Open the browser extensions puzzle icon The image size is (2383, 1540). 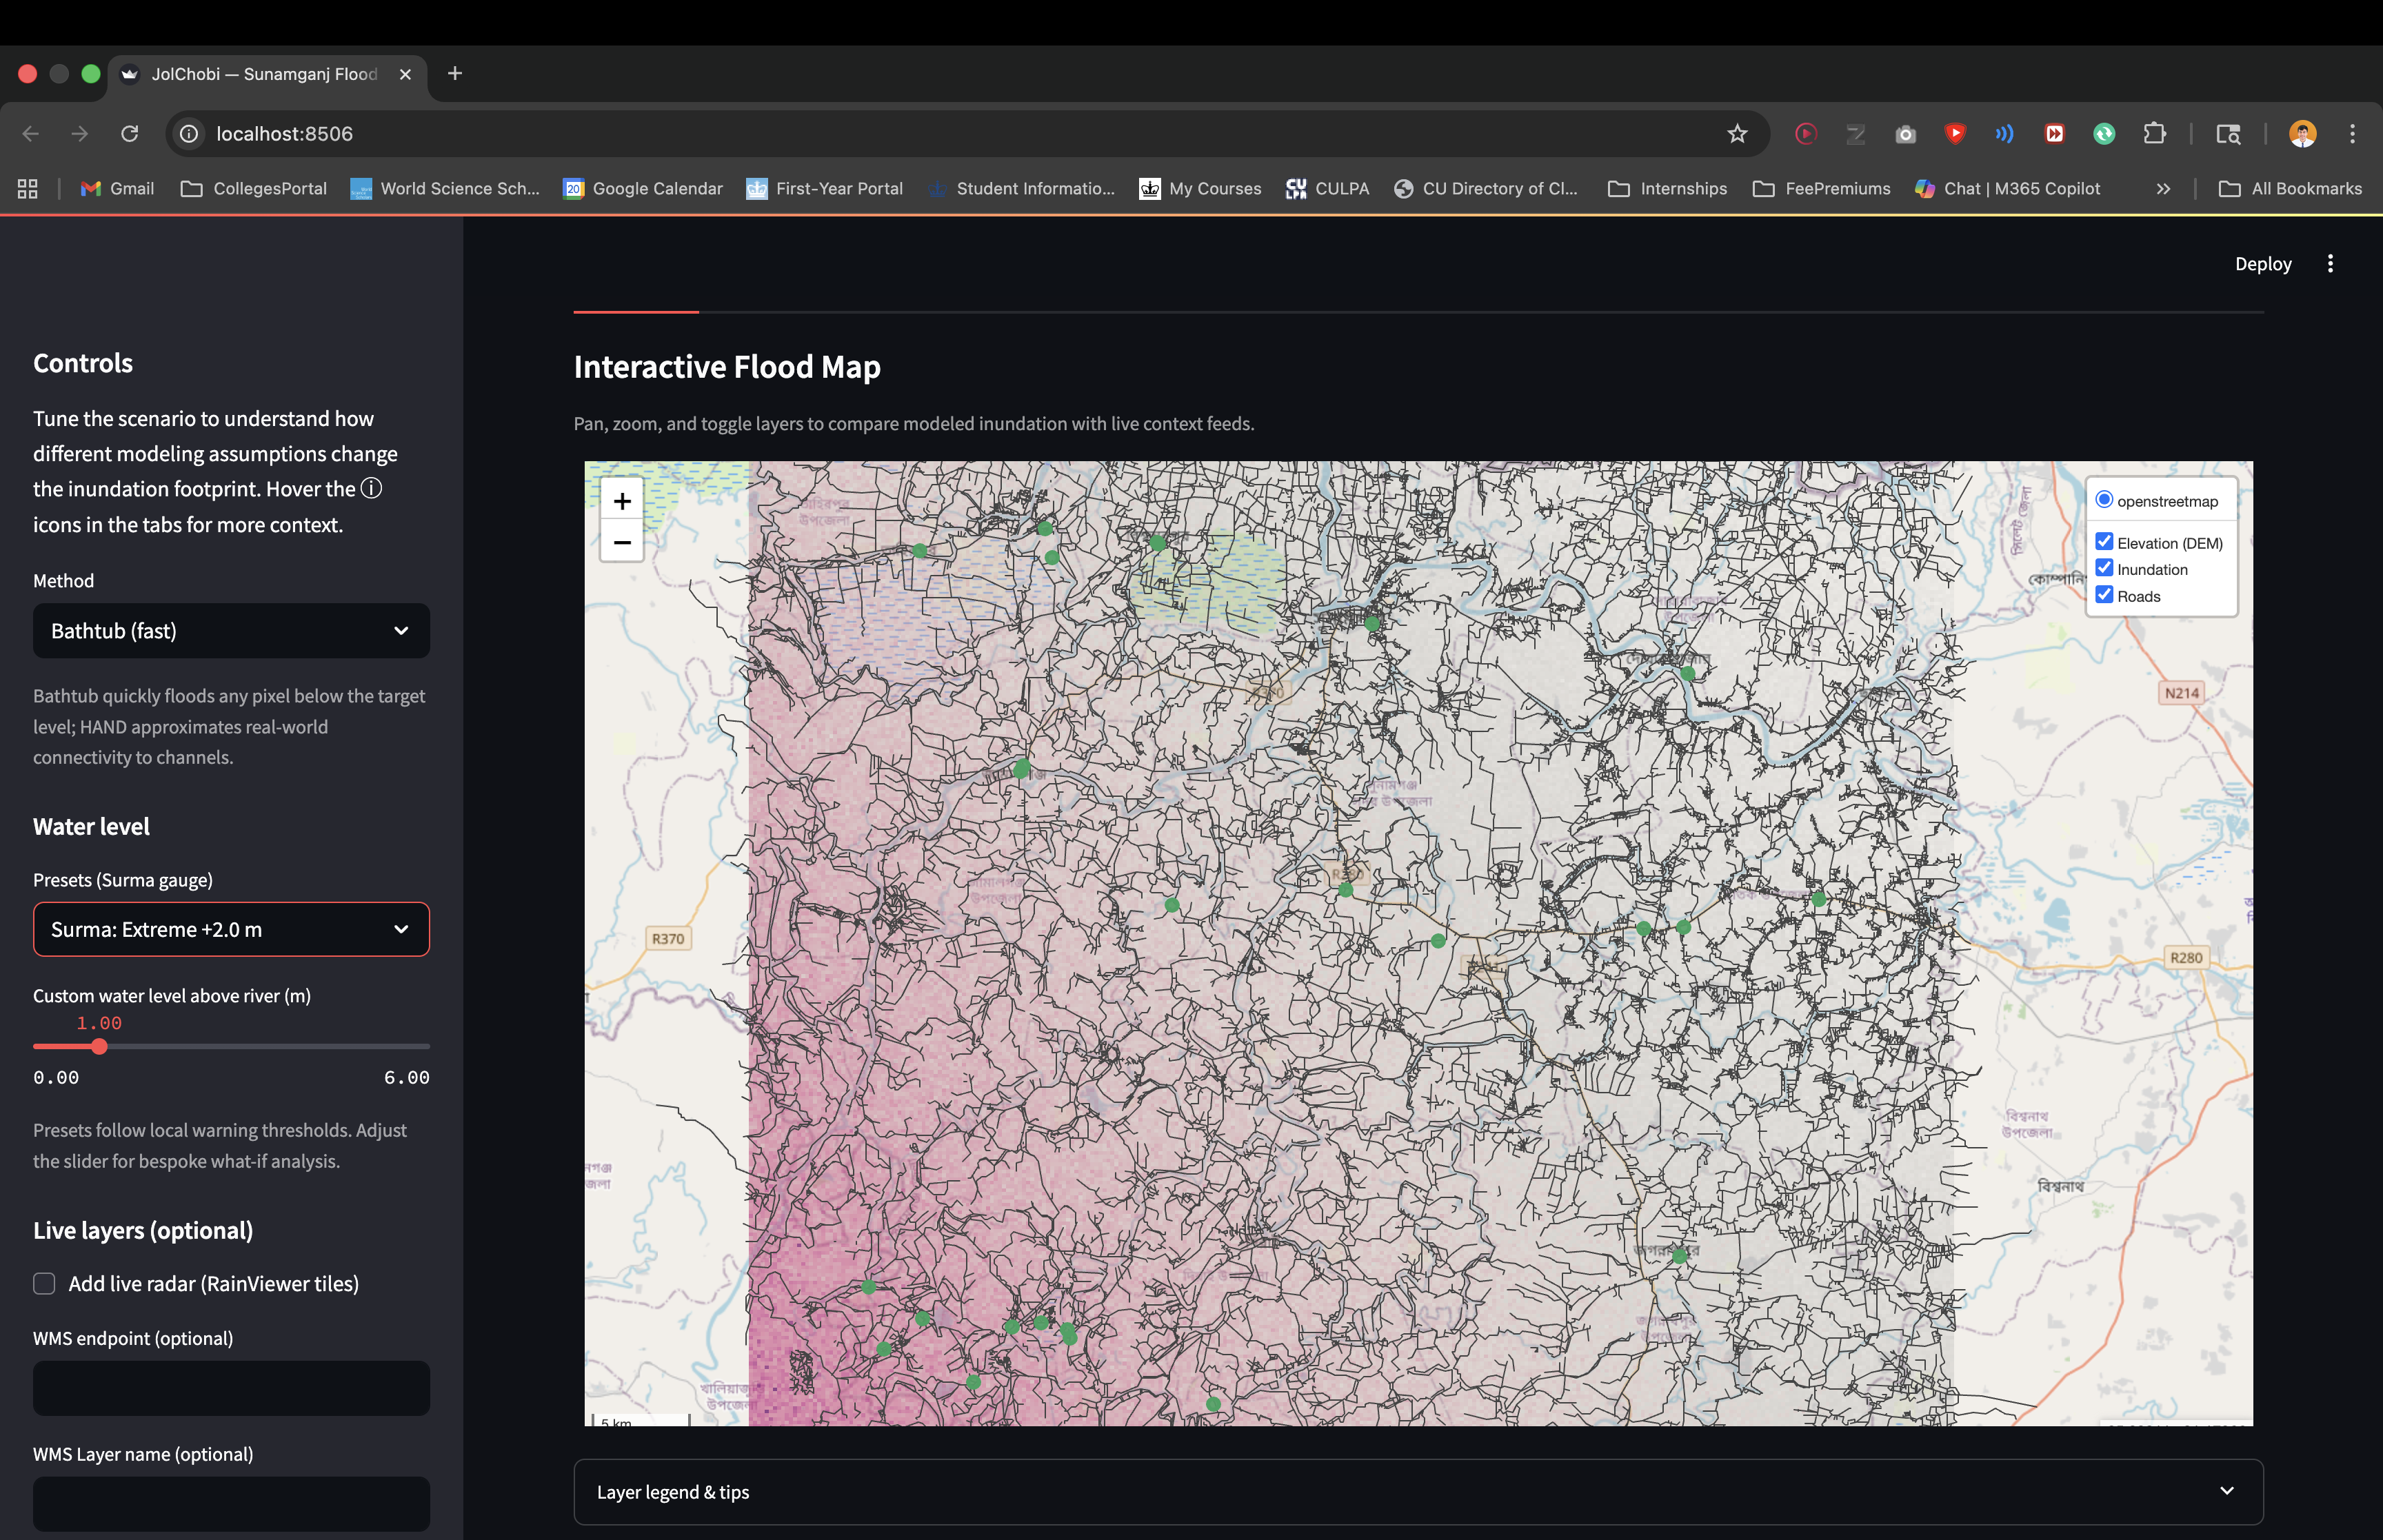[x=2154, y=134]
